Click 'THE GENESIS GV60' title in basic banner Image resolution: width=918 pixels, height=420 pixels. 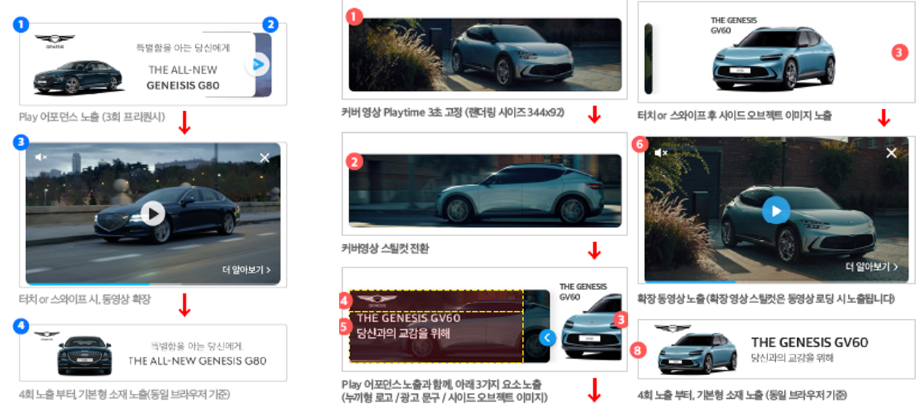pyautogui.click(x=810, y=342)
